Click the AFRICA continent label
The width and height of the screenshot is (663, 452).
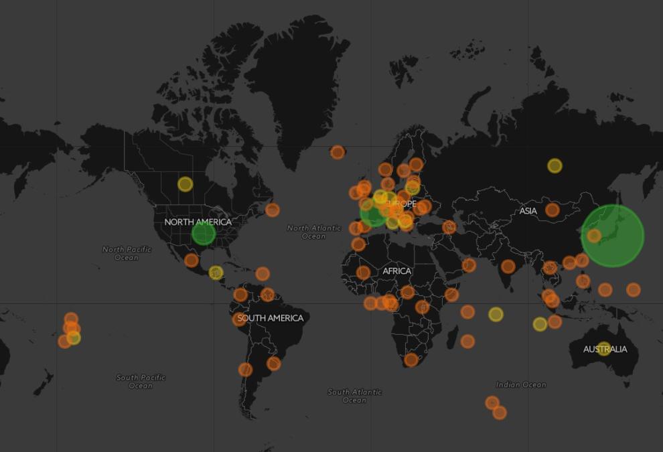coord(396,271)
